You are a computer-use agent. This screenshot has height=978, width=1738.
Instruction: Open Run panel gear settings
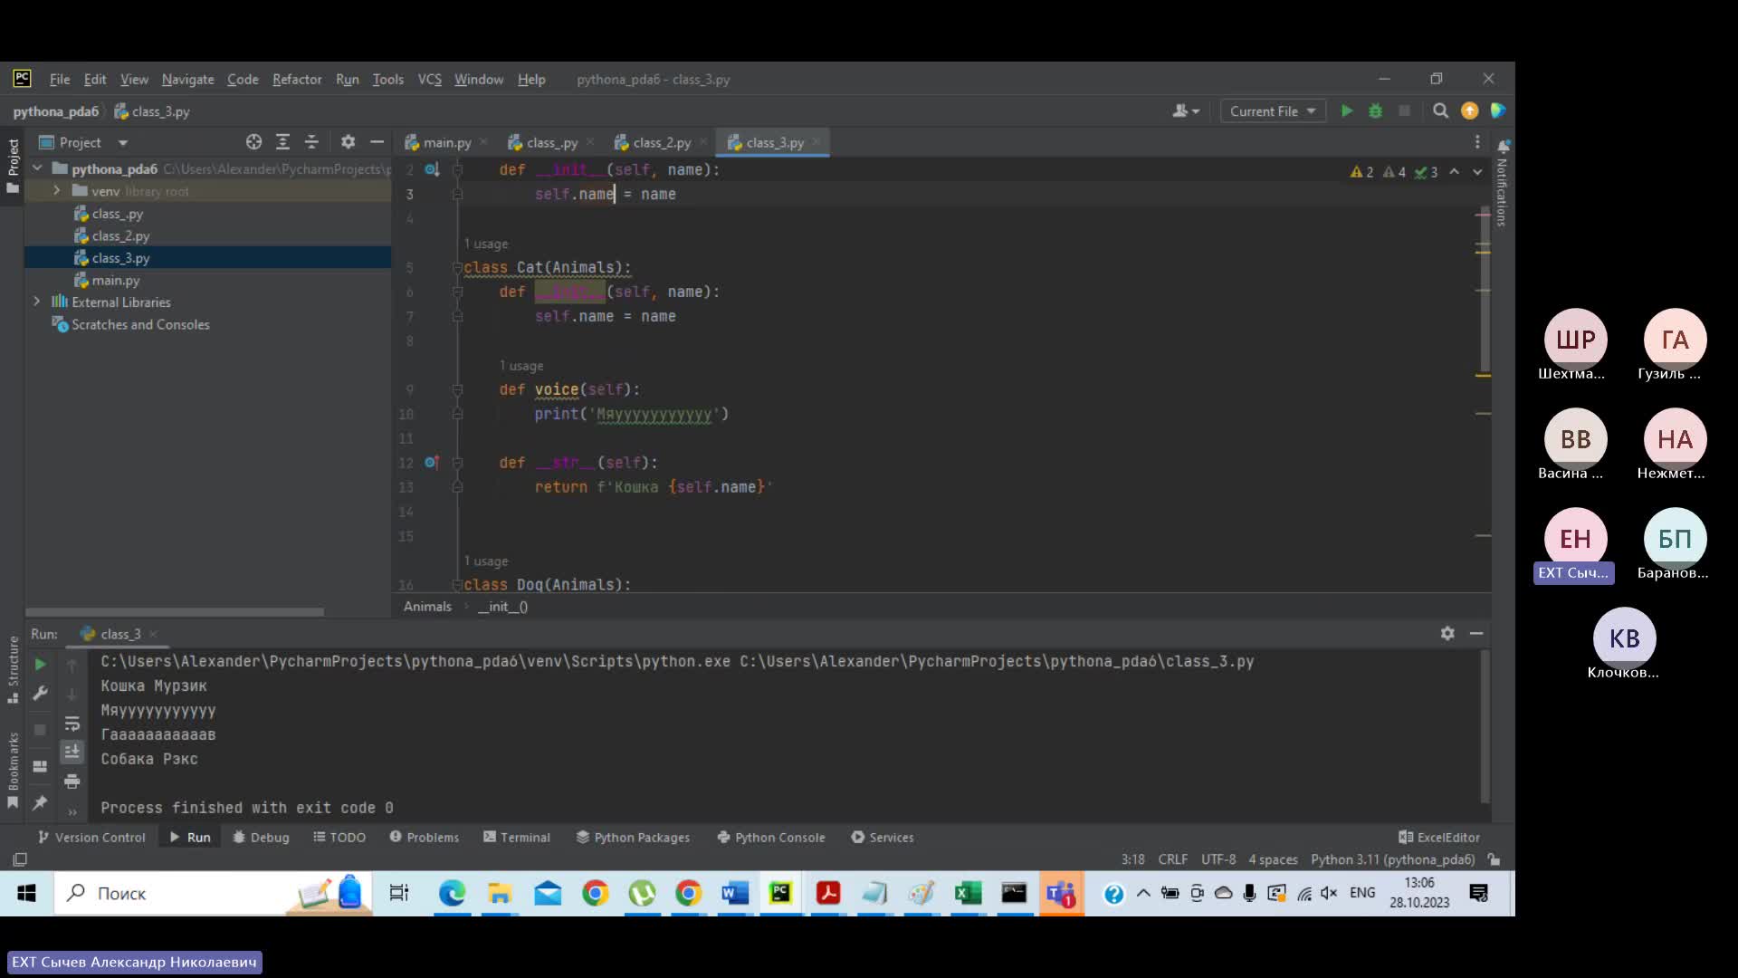(x=1447, y=633)
